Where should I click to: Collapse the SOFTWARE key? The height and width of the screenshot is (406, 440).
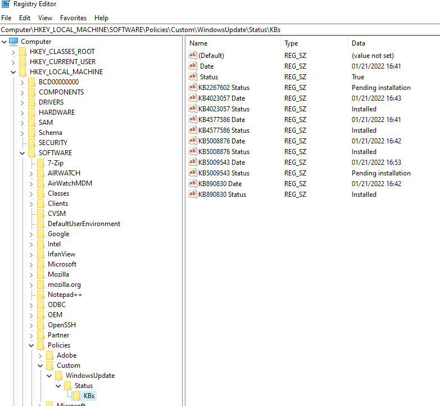(x=22, y=153)
